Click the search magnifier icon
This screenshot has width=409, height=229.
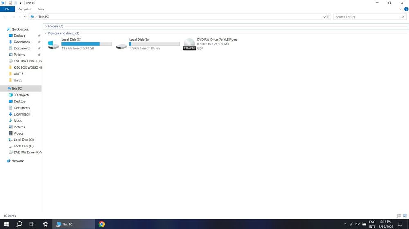(x=402, y=17)
